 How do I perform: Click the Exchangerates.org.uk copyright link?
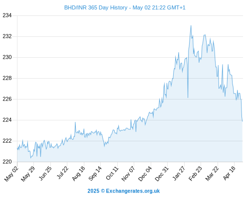[124, 191]
